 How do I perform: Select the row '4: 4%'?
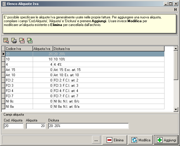pos(85,65)
